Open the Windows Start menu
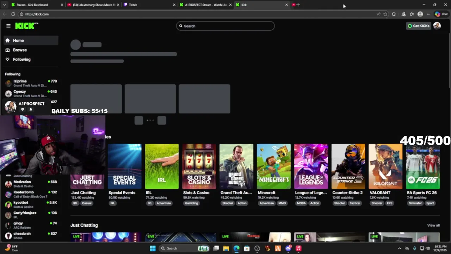This screenshot has width=451, height=254. [x=153, y=248]
